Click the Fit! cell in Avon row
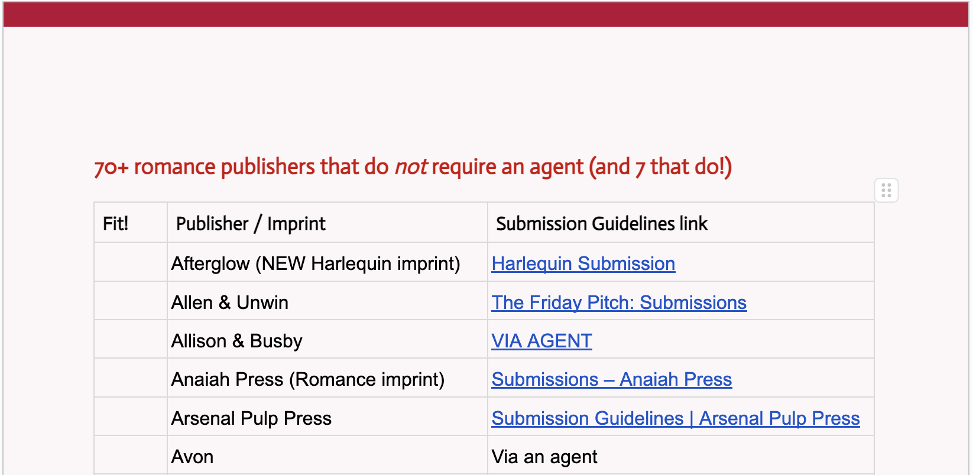 [131, 456]
